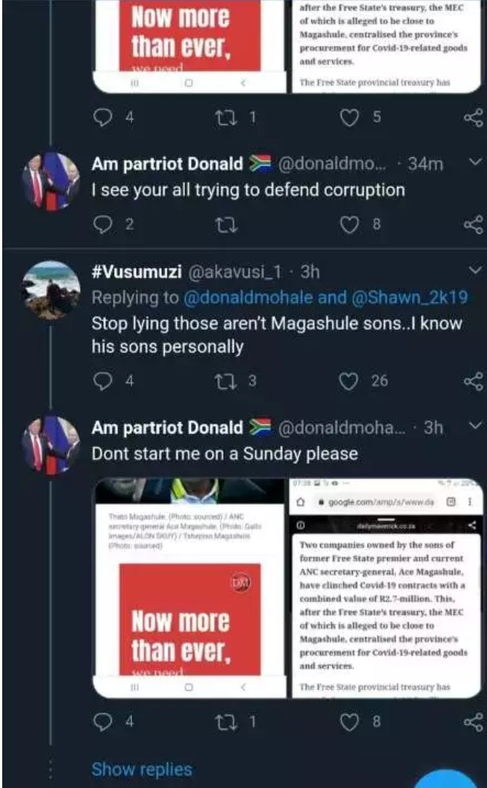
Task: Expand options chevron on "Sunday please" tweet
Action: pyautogui.click(x=475, y=426)
